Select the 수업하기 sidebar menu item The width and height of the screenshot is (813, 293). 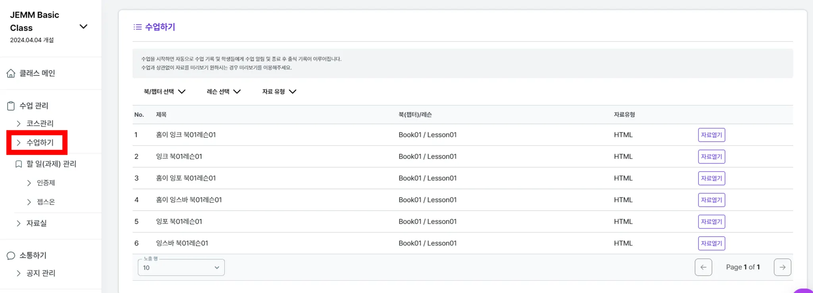point(40,143)
